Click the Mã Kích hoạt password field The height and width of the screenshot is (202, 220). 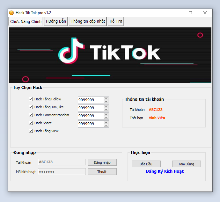point(62,172)
